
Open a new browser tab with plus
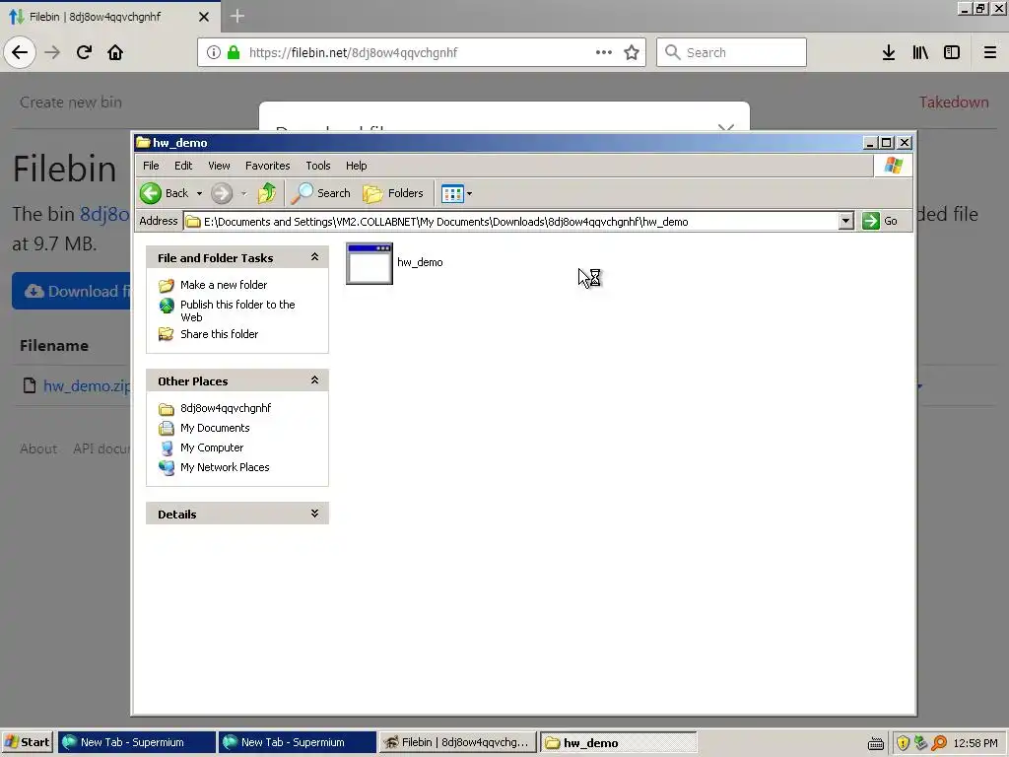(236, 16)
